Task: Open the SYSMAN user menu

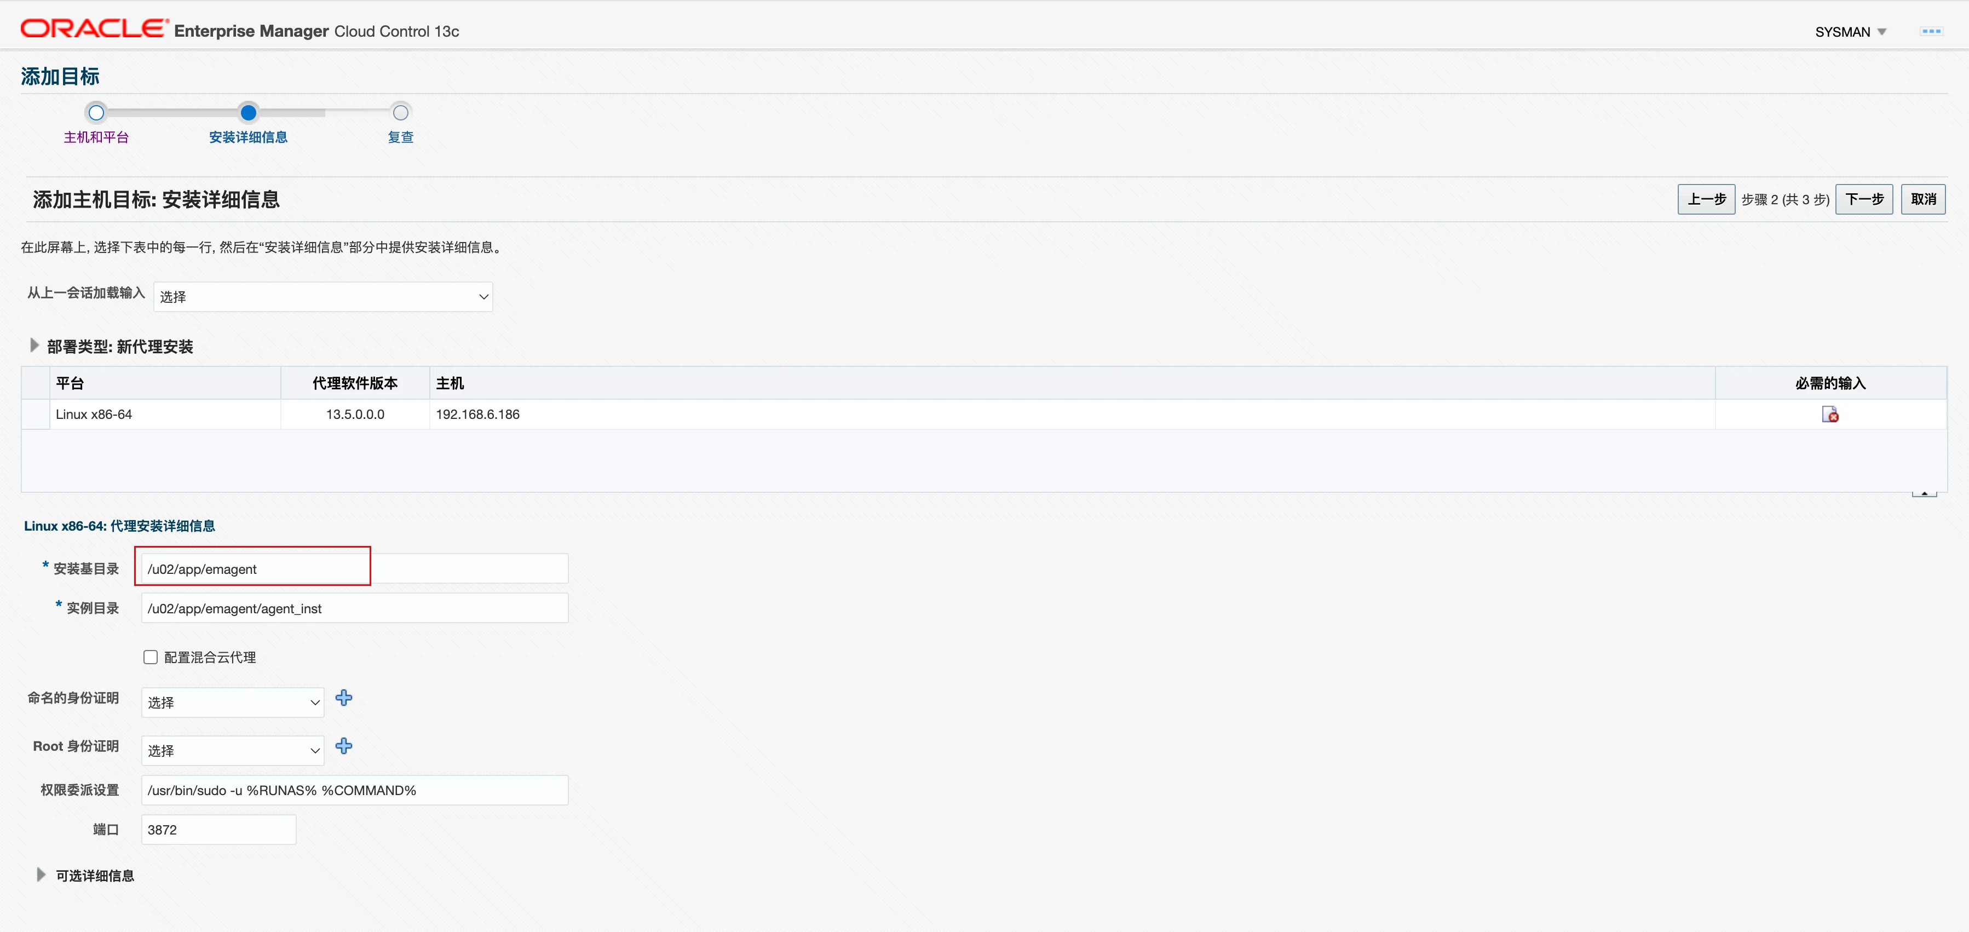Action: click(1851, 31)
